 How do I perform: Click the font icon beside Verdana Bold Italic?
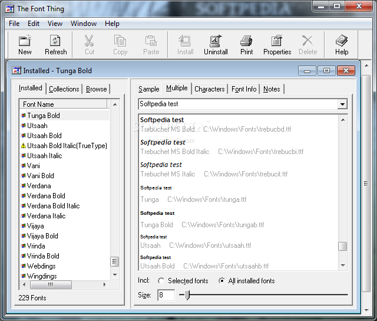pyautogui.click(x=23, y=206)
